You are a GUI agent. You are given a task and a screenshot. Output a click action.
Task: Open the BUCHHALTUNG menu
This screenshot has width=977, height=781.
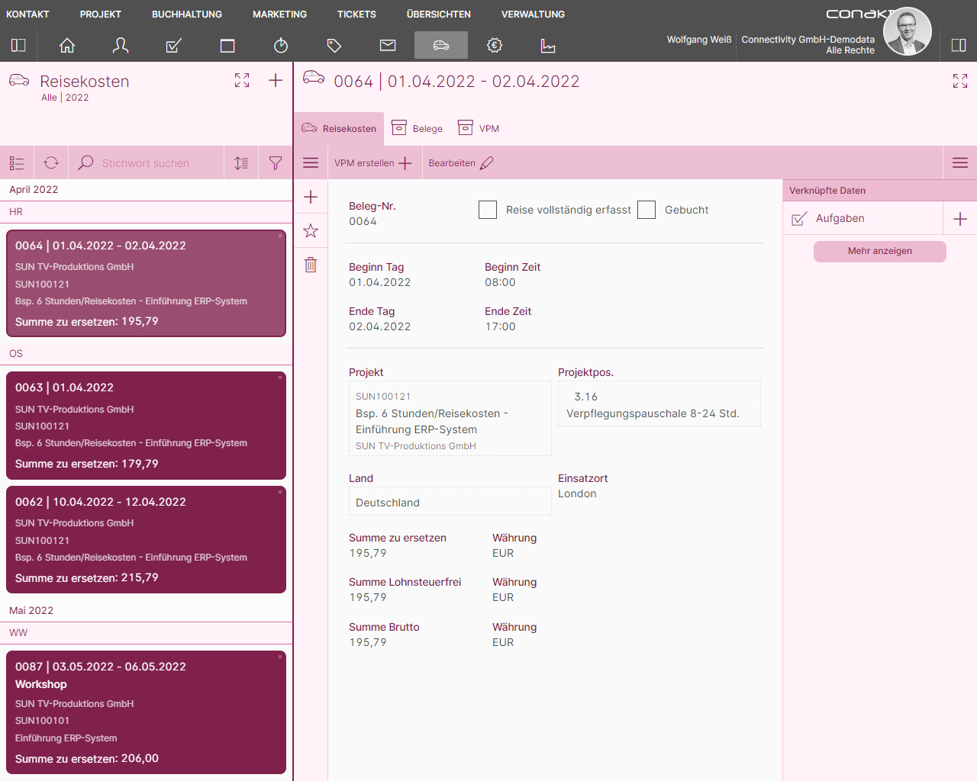click(x=187, y=14)
